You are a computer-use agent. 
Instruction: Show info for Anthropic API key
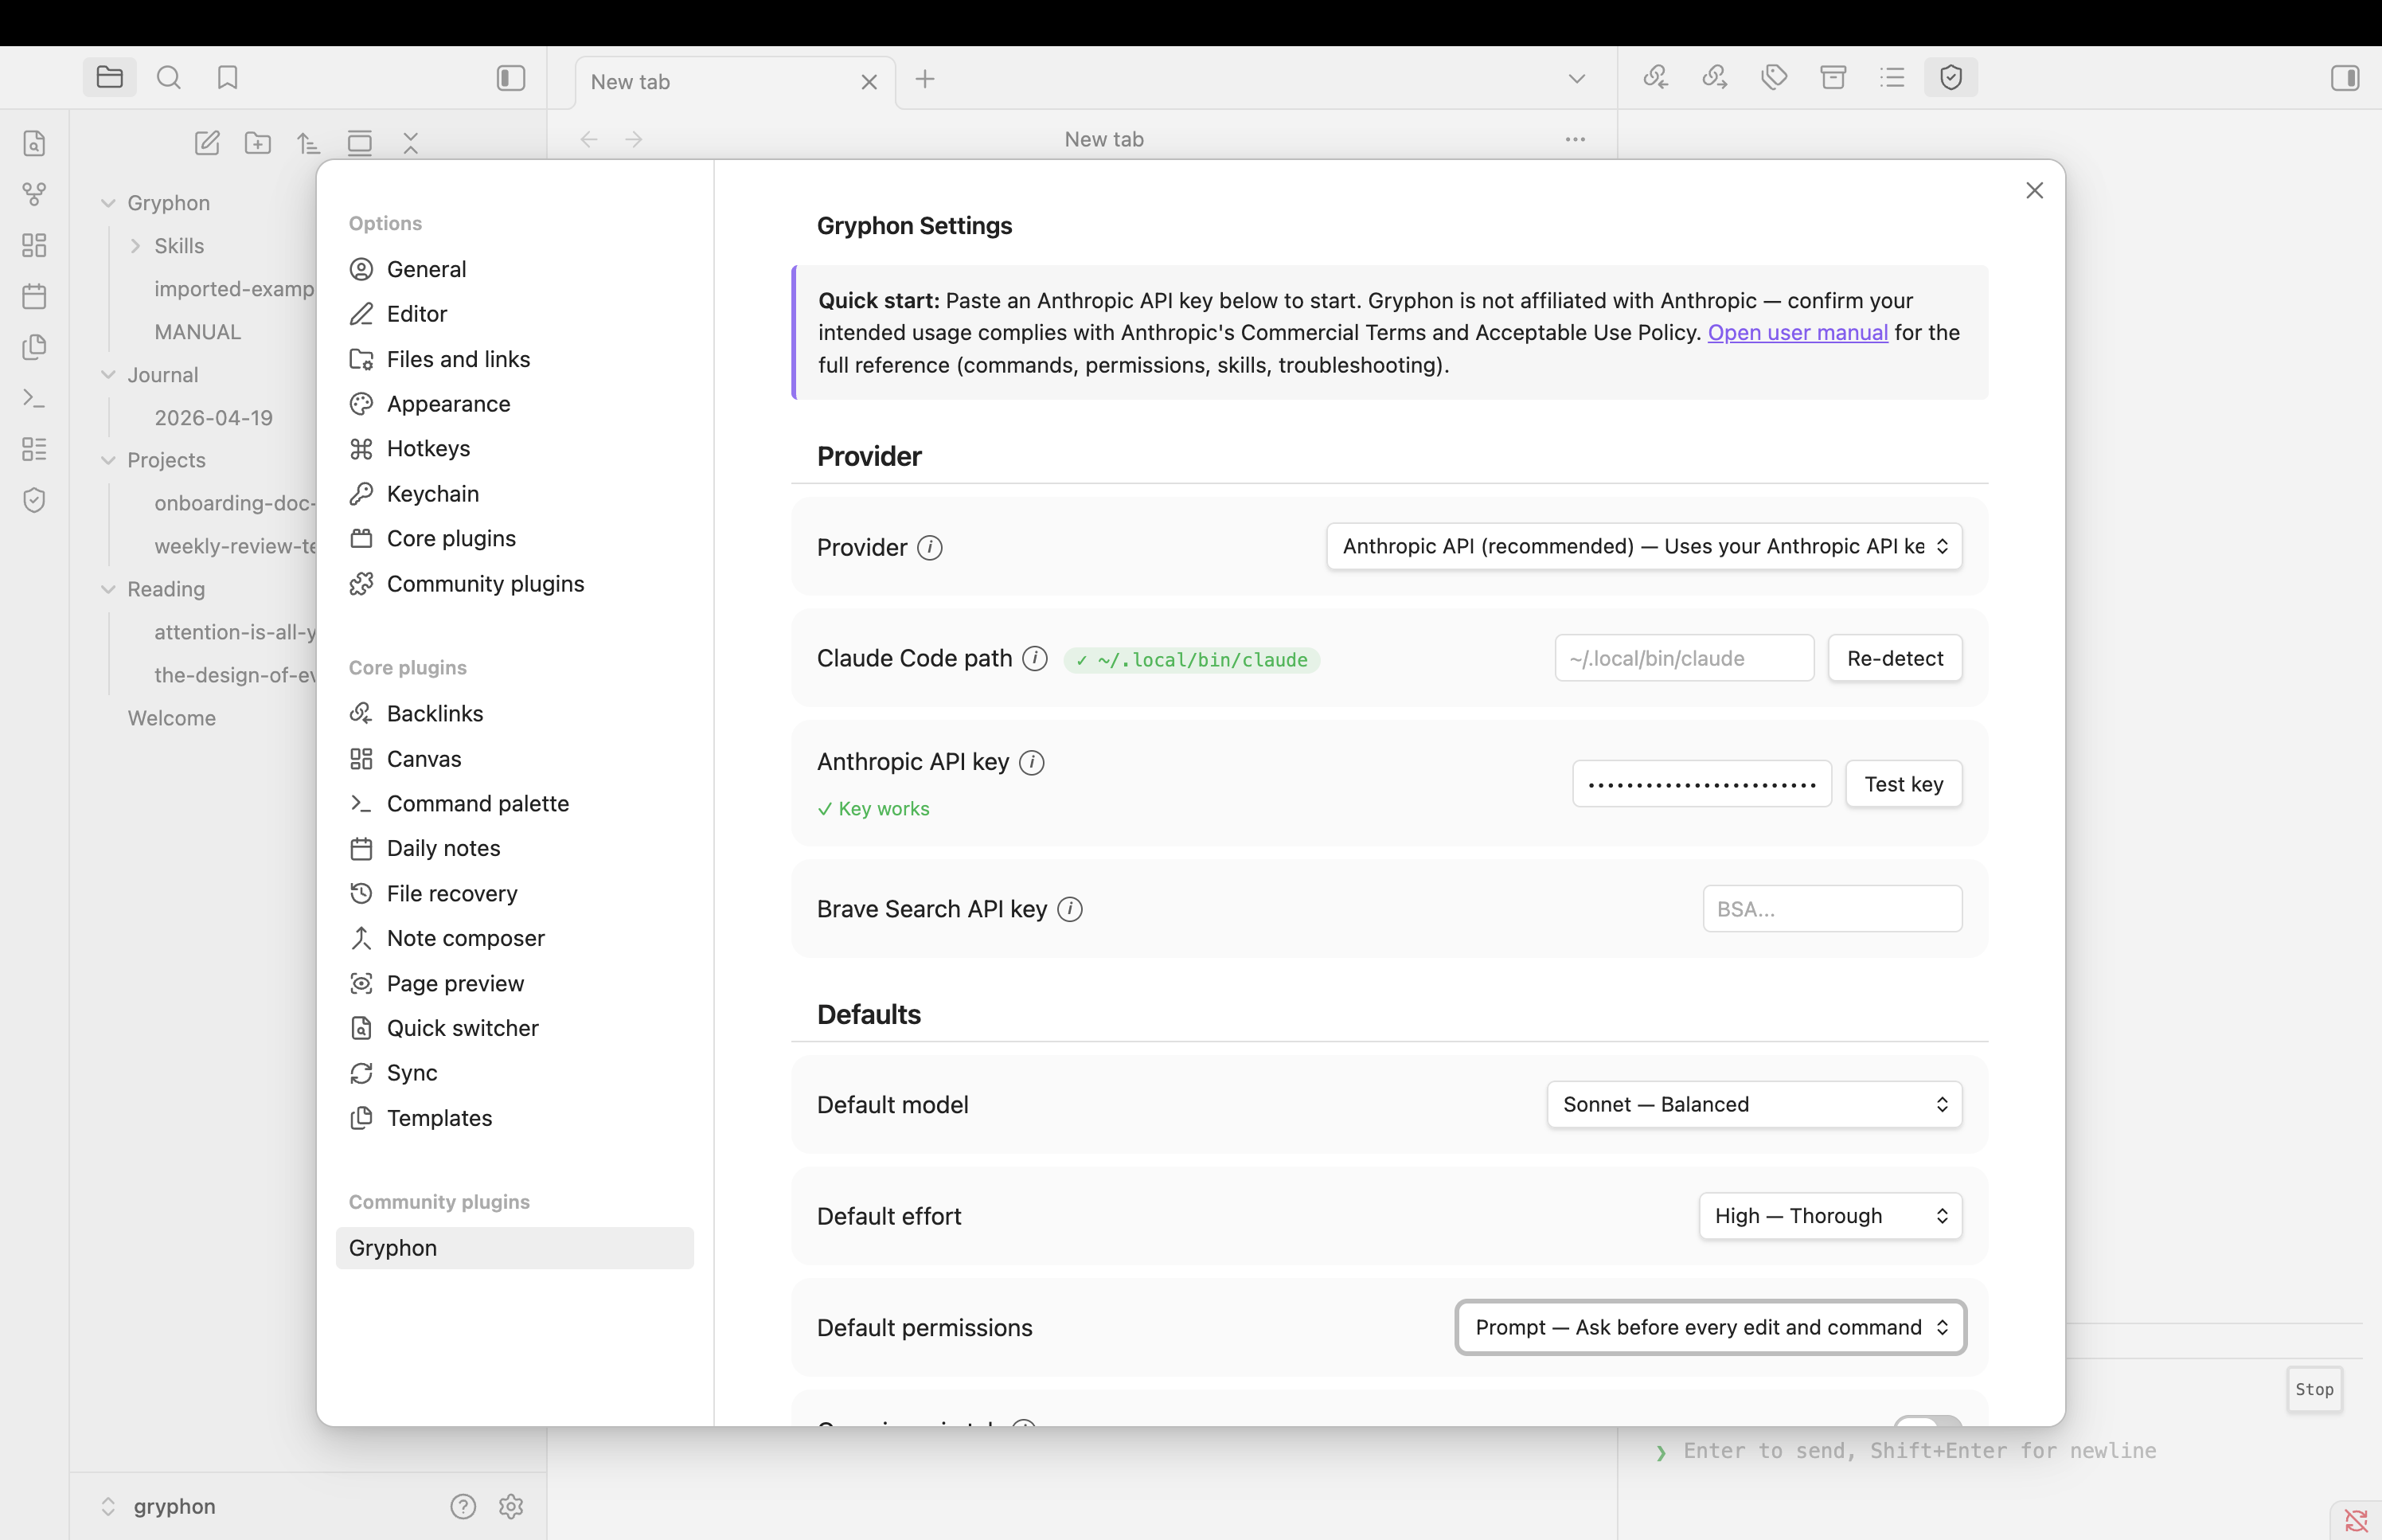(1032, 763)
